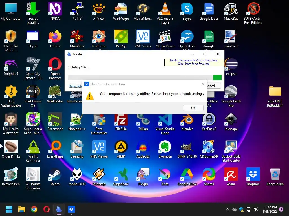Viewport: 289px width, 216px height.
Task: Click the eclipse desktop shortcut
Action: pos(231,66)
